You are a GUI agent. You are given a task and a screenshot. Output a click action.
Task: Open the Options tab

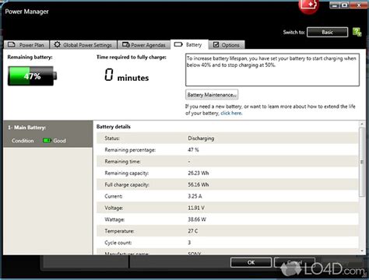pyautogui.click(x=227, y=45)
